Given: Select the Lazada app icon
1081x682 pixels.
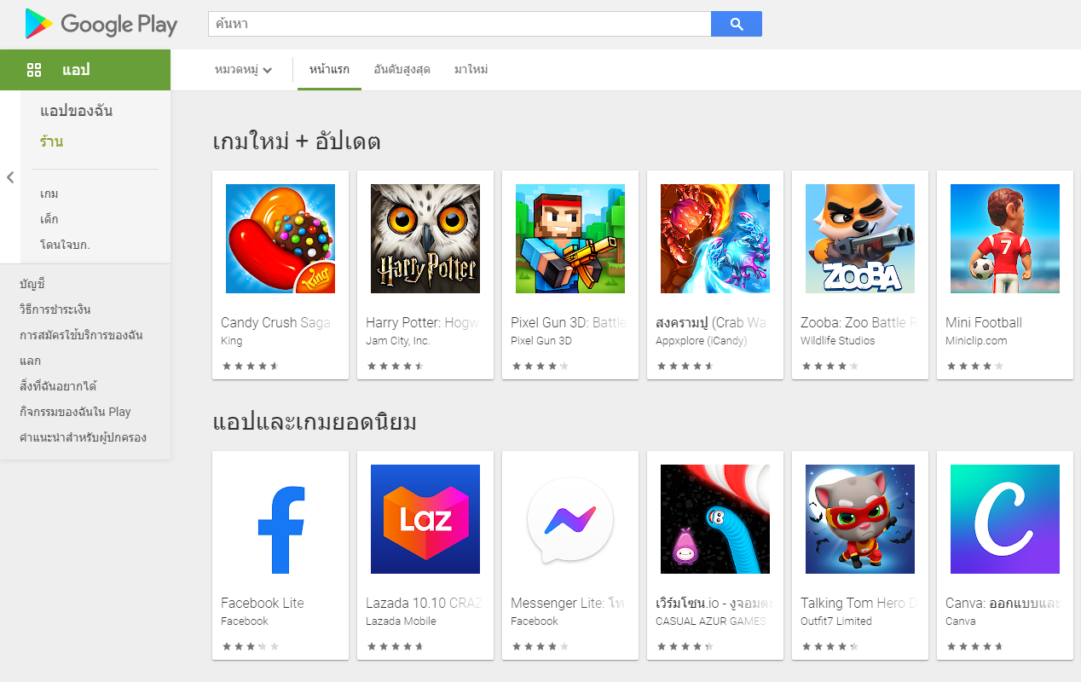Looking at the screenshot, I should pos(425,519).
